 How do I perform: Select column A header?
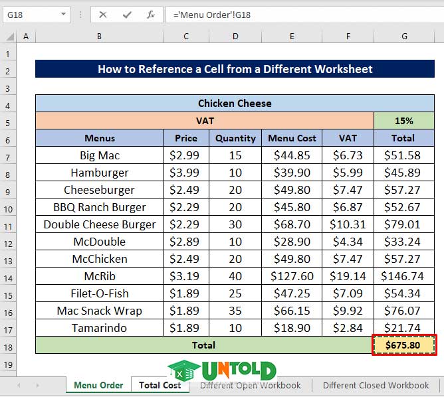[26, 37]
